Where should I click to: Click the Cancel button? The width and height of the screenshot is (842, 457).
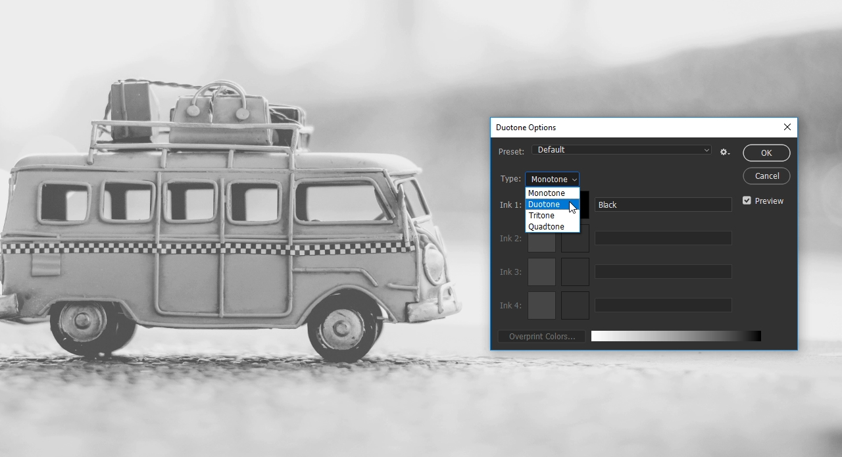tap(766, 176)
